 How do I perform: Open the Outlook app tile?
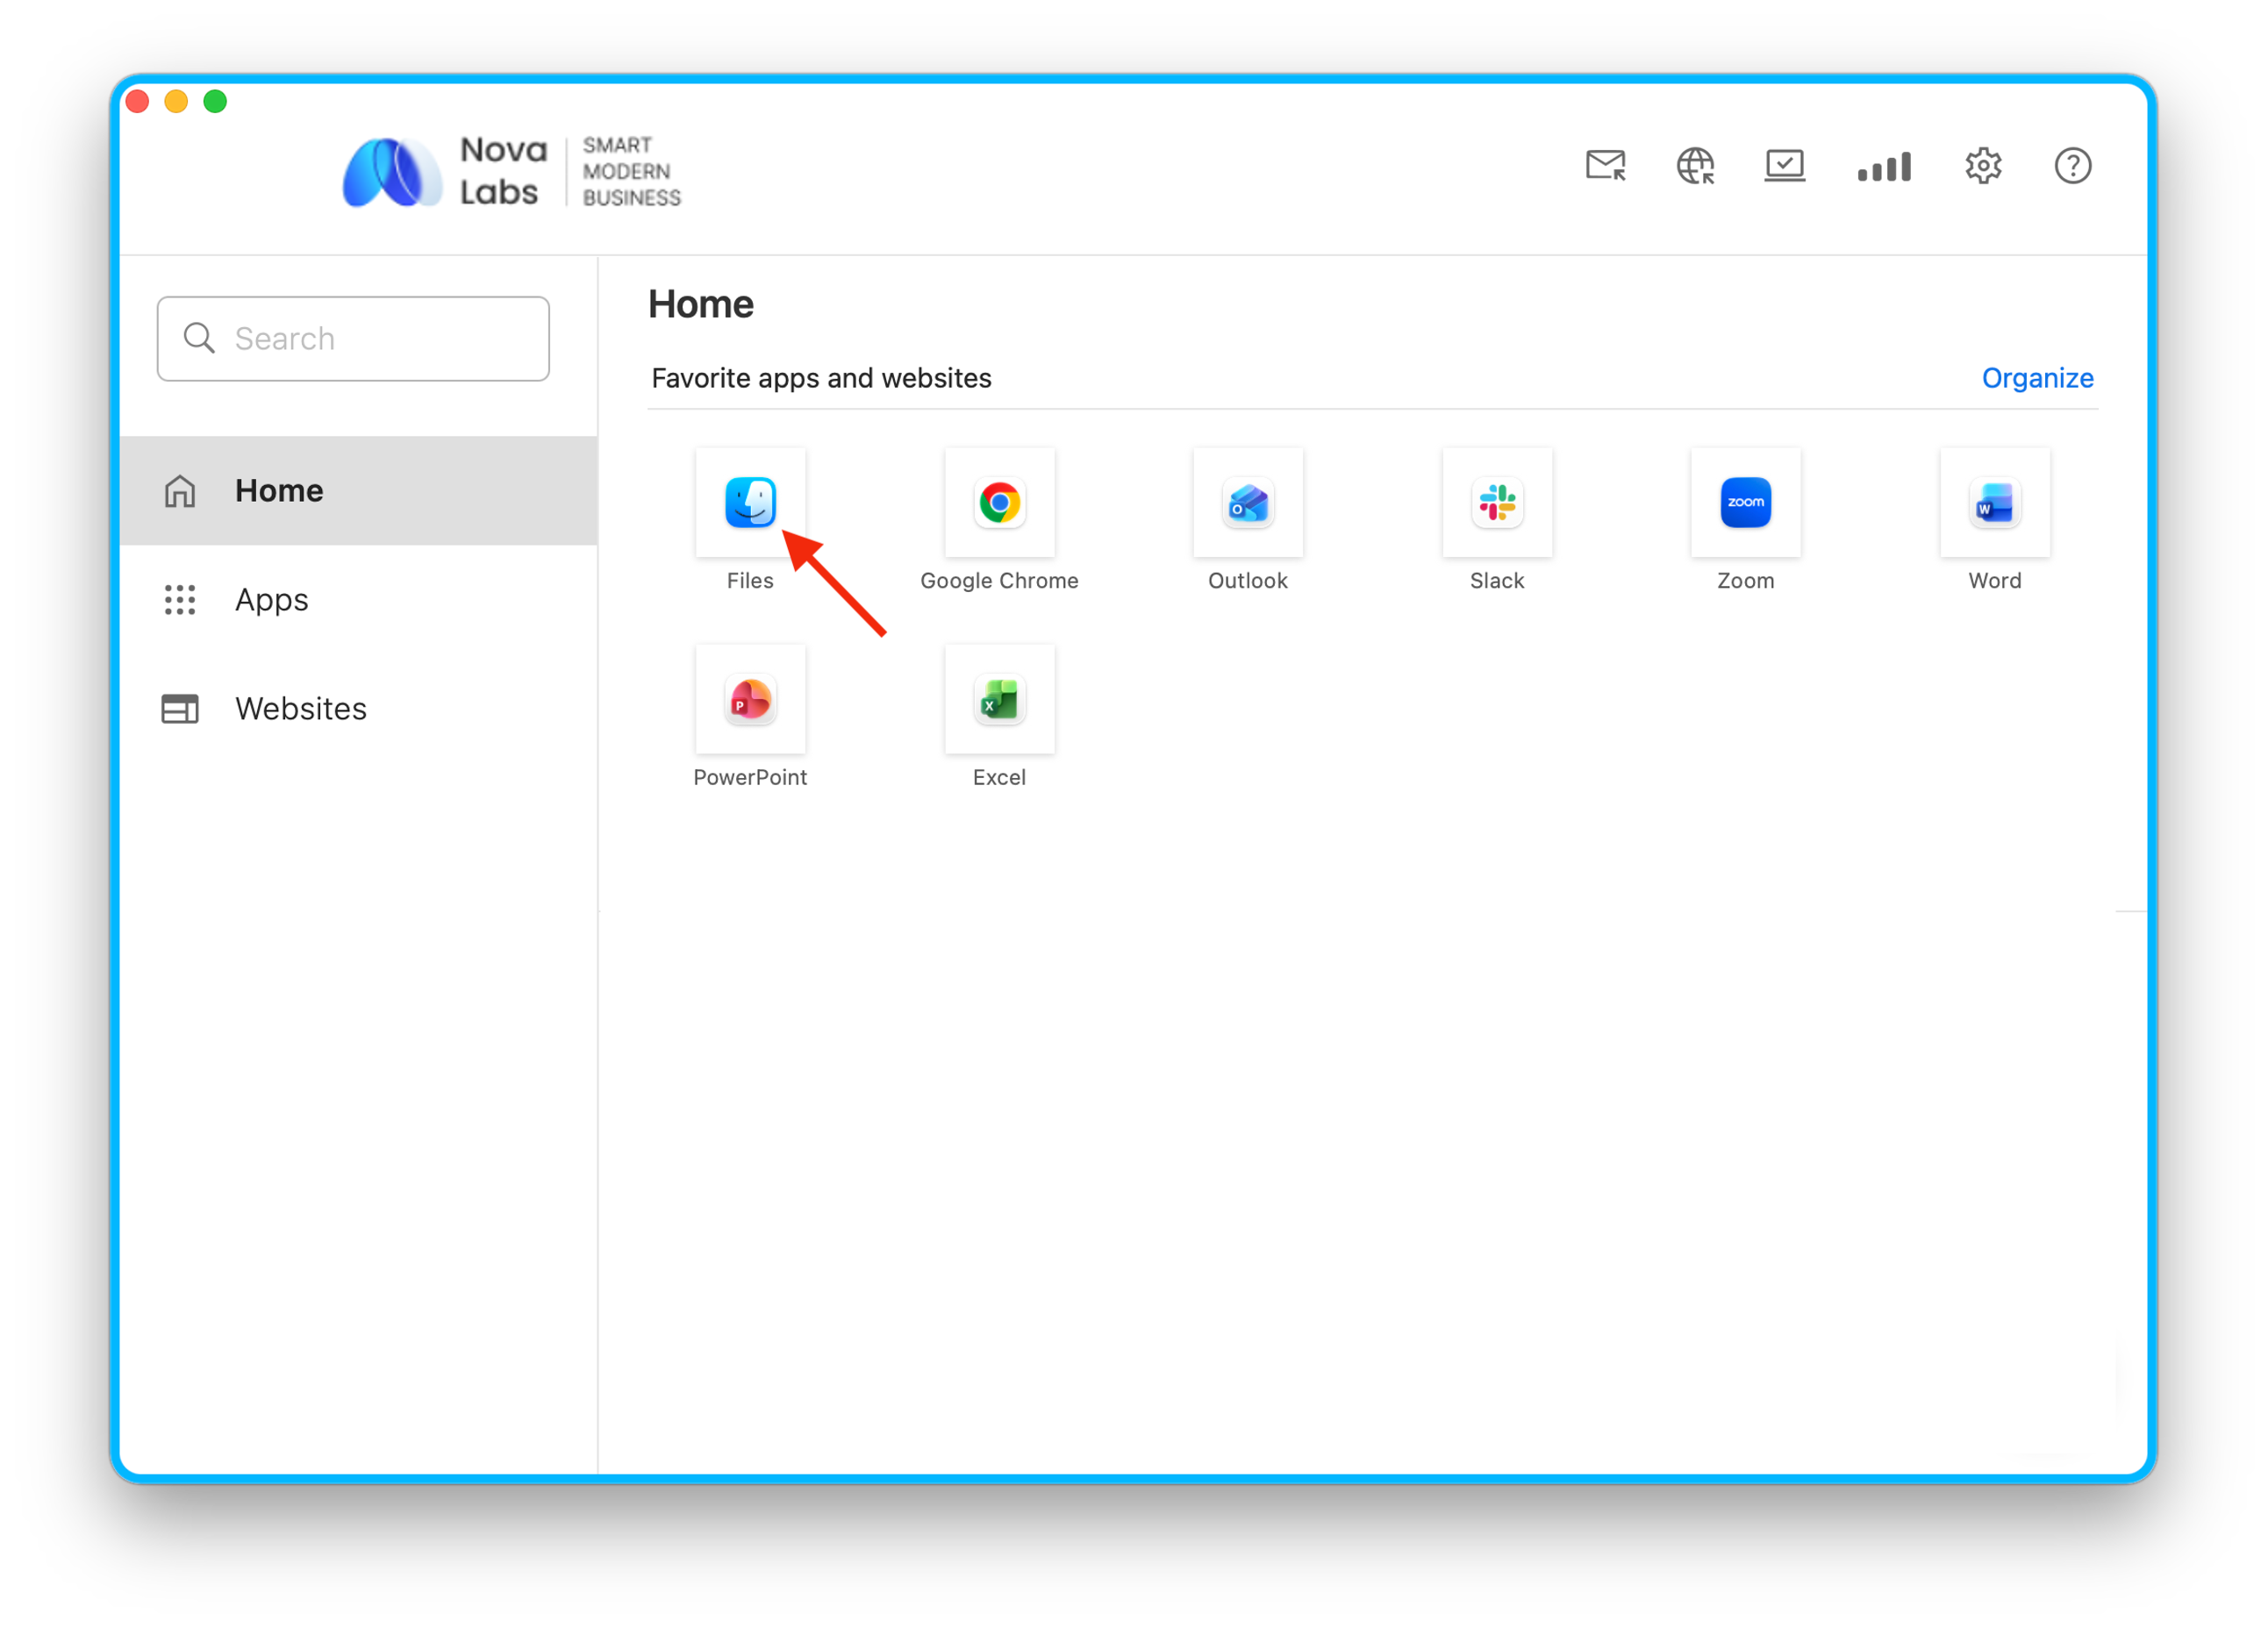click(x=1248, y=502)
